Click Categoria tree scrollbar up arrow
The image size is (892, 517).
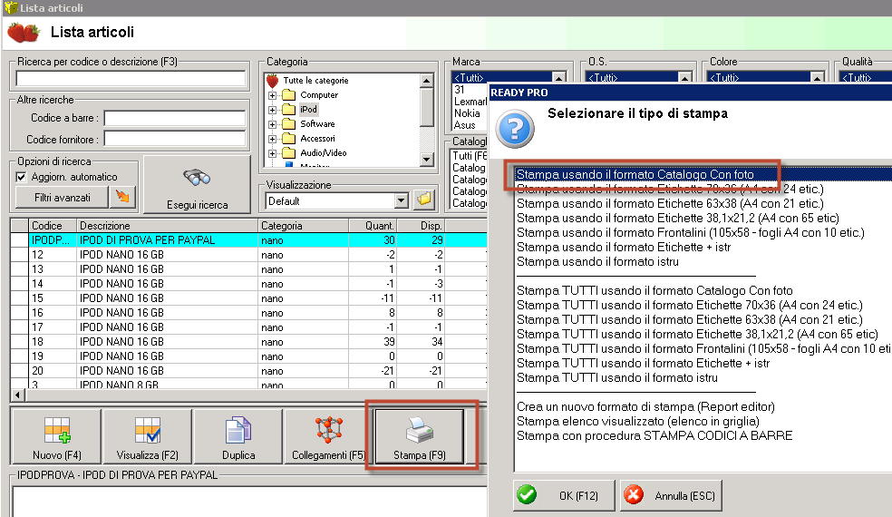point(427,81)
